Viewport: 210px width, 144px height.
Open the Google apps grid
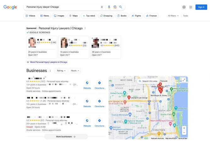(191, 7)
